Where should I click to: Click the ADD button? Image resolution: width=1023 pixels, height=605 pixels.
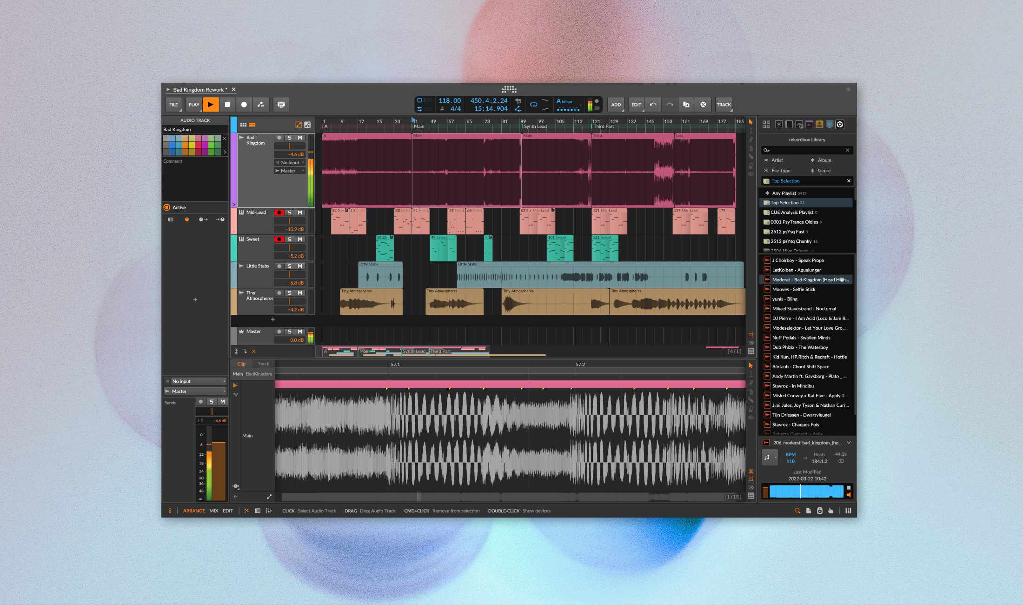(616, 105)
